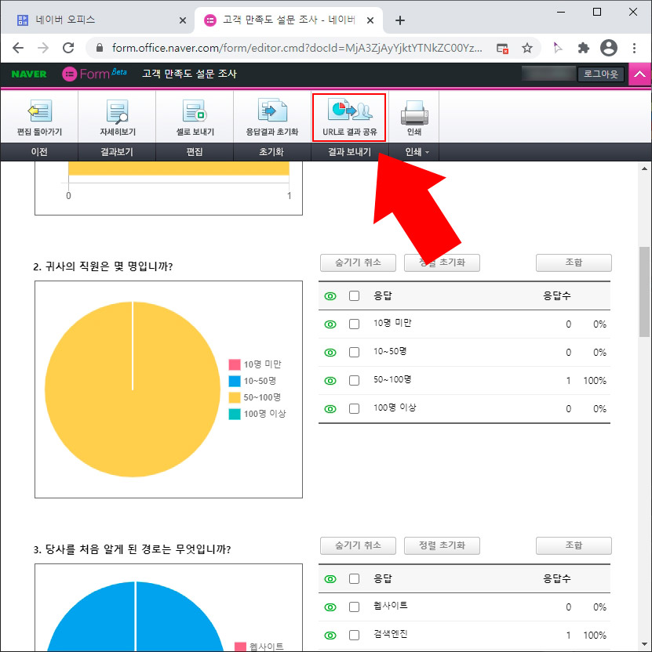Screen dimensions: 652x652
Task: Open the Chrome profile avatar icon
Action: [x=608, y=47]
